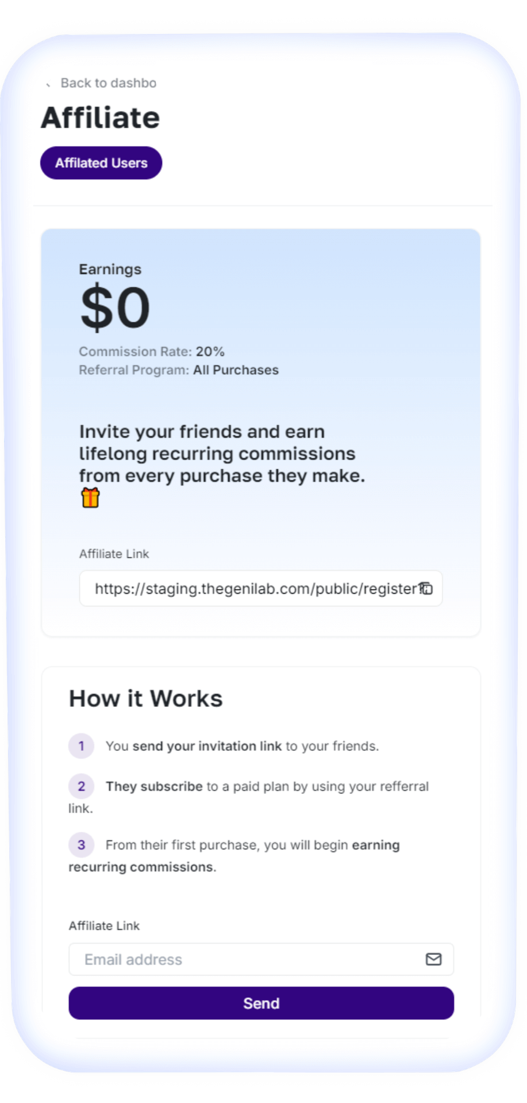Screen dimensions: 527x1103
Task: Select the staging.thegenilab.com affiliate link field
Action: click(x=253, y=589)
